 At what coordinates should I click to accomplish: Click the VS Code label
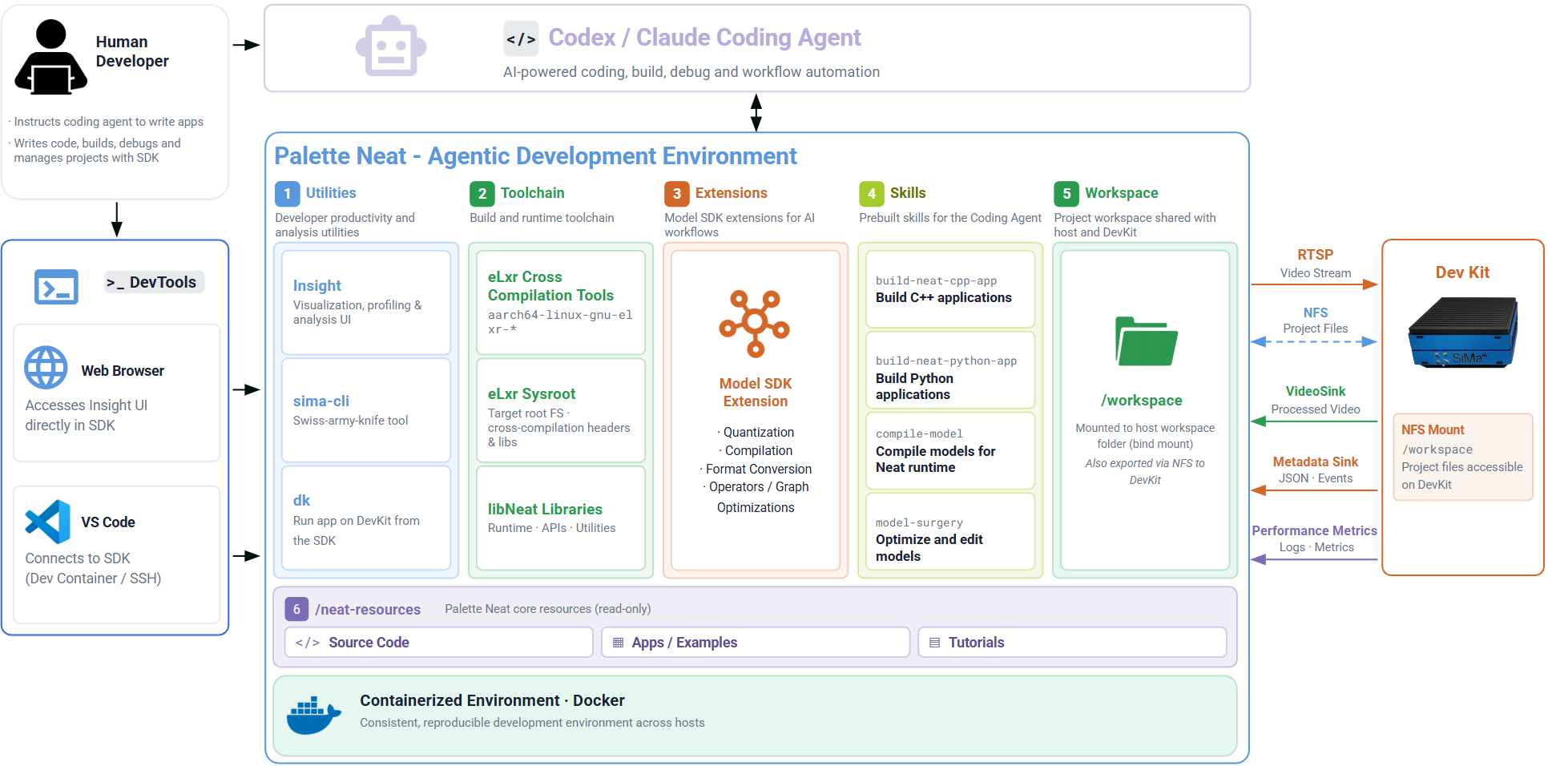[108, 522]
